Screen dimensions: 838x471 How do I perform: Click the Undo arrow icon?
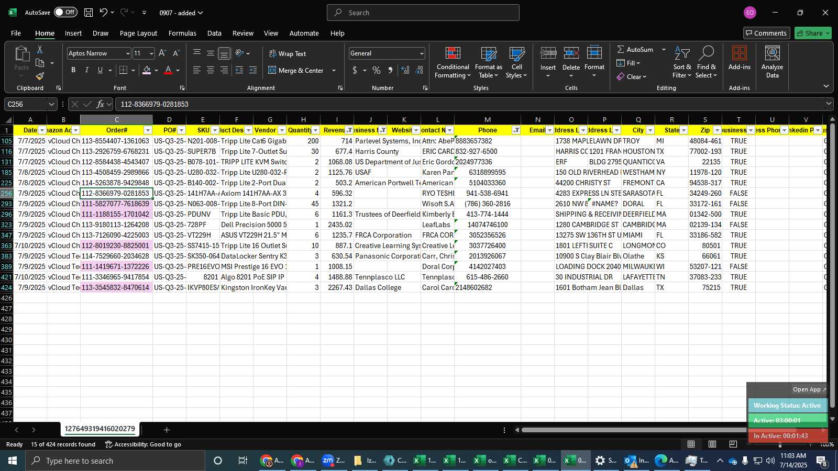[x=103, y=13]
